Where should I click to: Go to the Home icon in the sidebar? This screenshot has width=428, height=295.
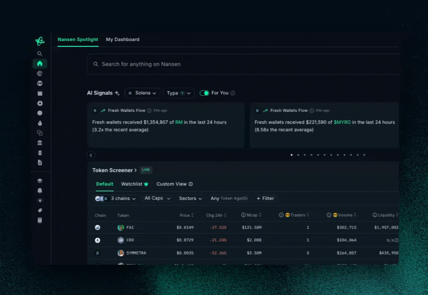tap(40, 64)
